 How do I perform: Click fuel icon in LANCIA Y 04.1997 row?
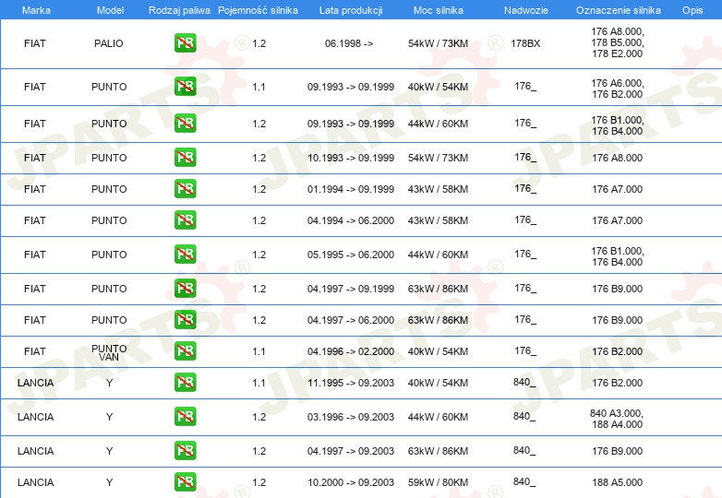[185, 451]
